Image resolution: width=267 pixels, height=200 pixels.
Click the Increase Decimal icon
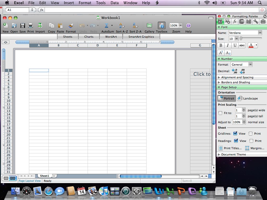234,71
